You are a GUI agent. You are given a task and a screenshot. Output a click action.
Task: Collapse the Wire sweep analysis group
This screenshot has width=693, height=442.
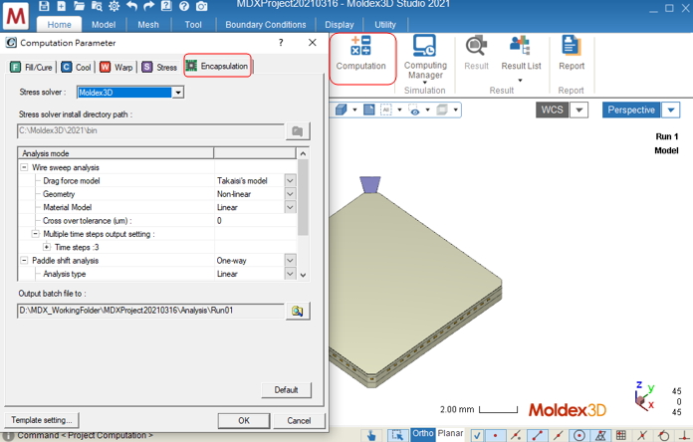(x=25, y=167)
